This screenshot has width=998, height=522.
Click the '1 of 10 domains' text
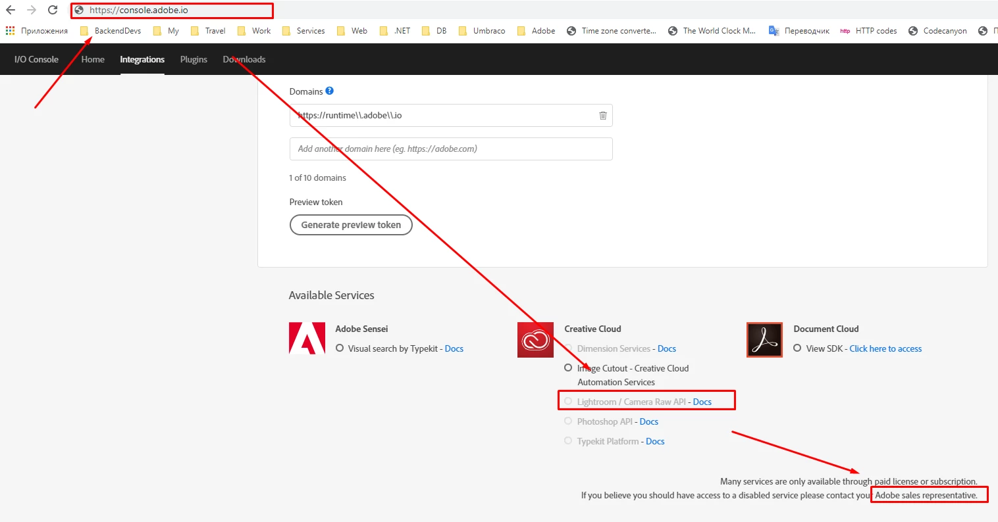click(x=317, y=178)
